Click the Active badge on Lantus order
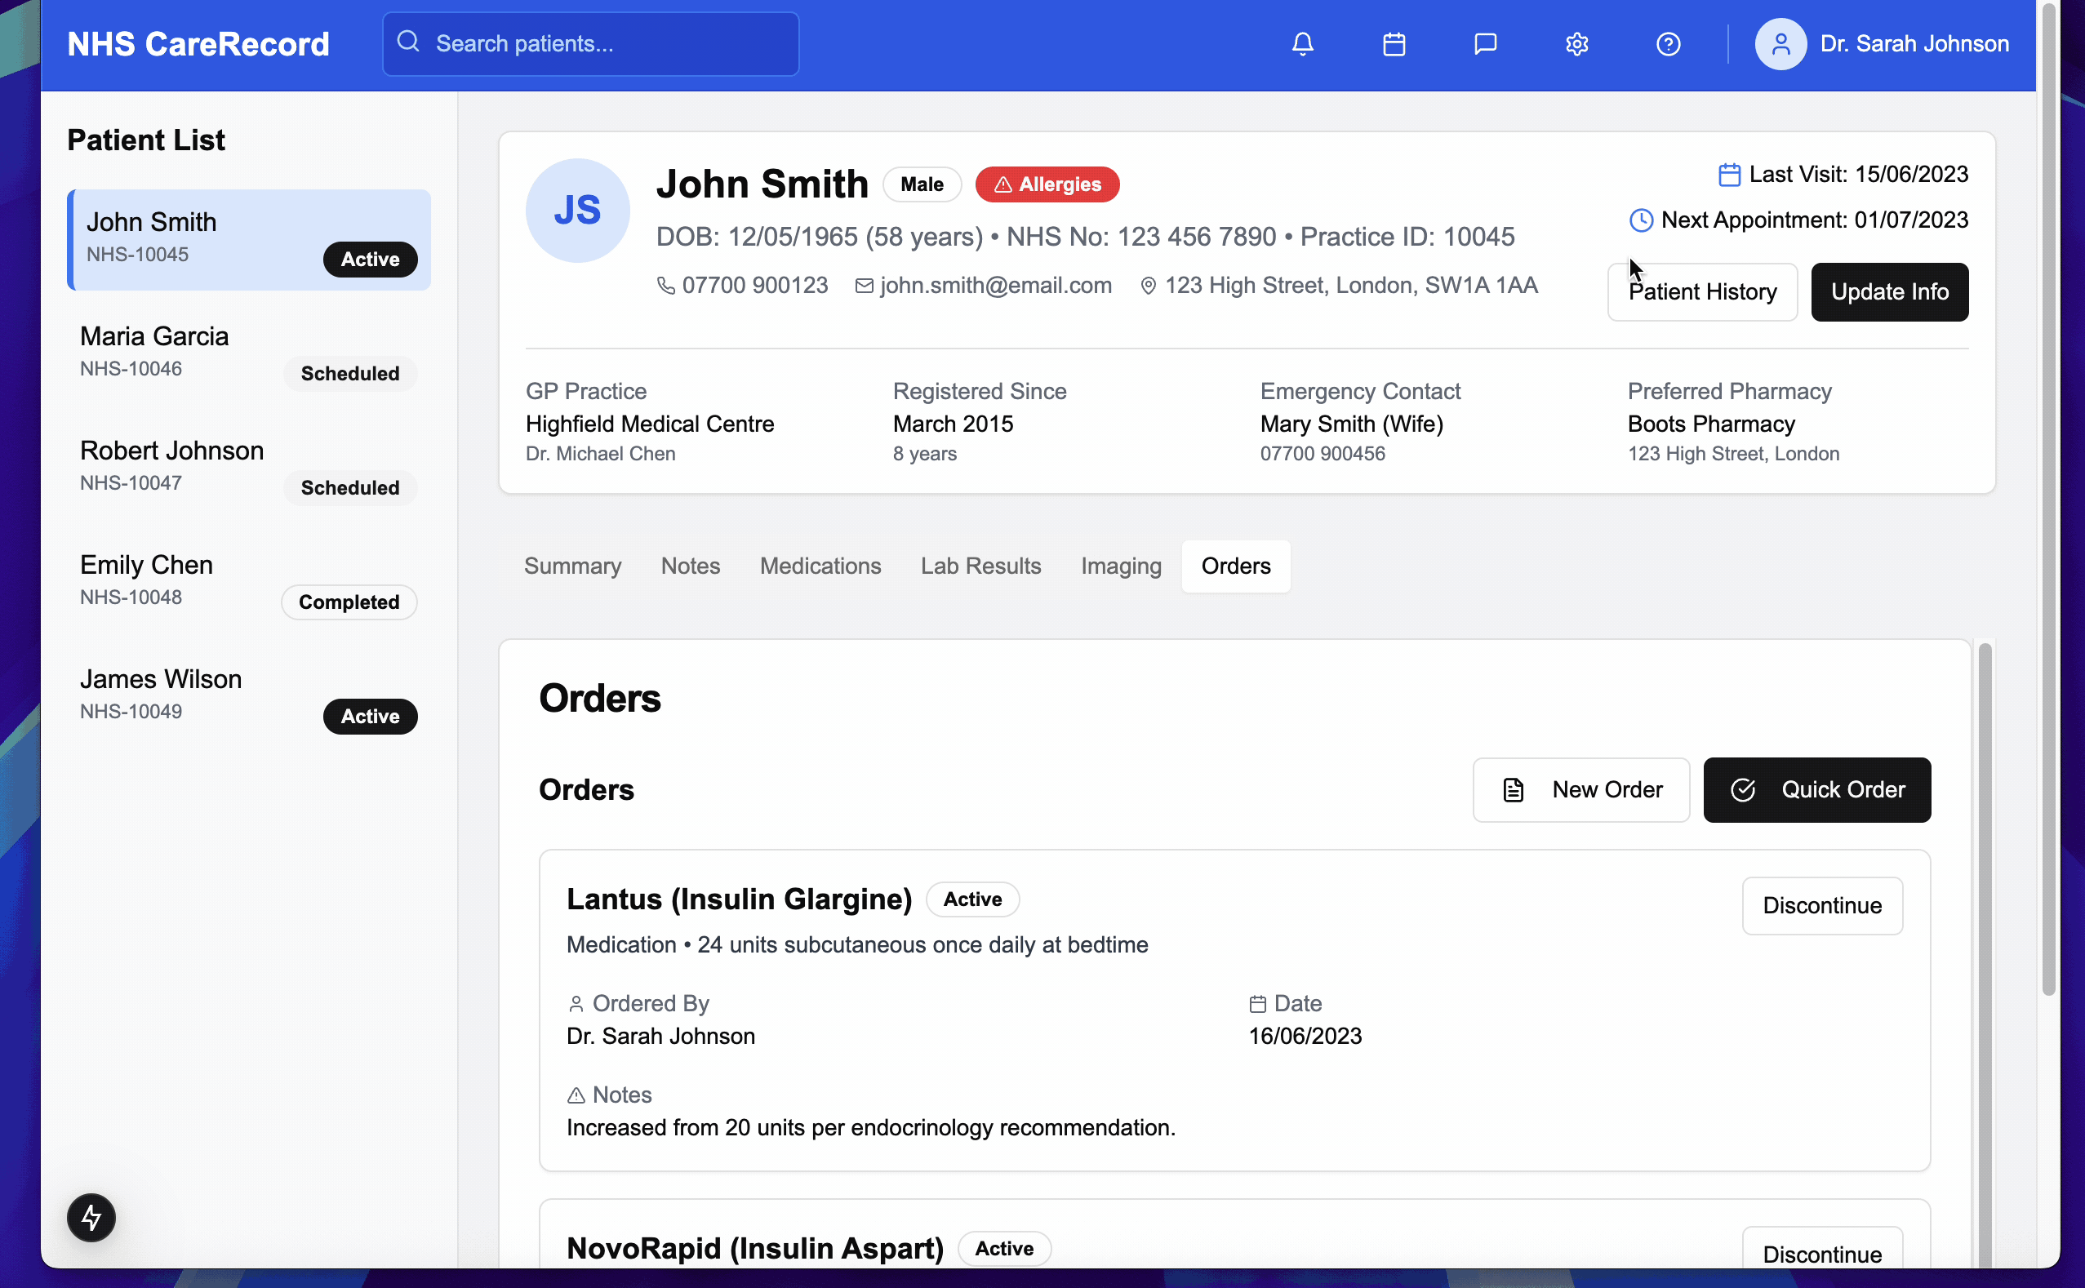The image size is (2085, 1288). (x=972, y=899)
